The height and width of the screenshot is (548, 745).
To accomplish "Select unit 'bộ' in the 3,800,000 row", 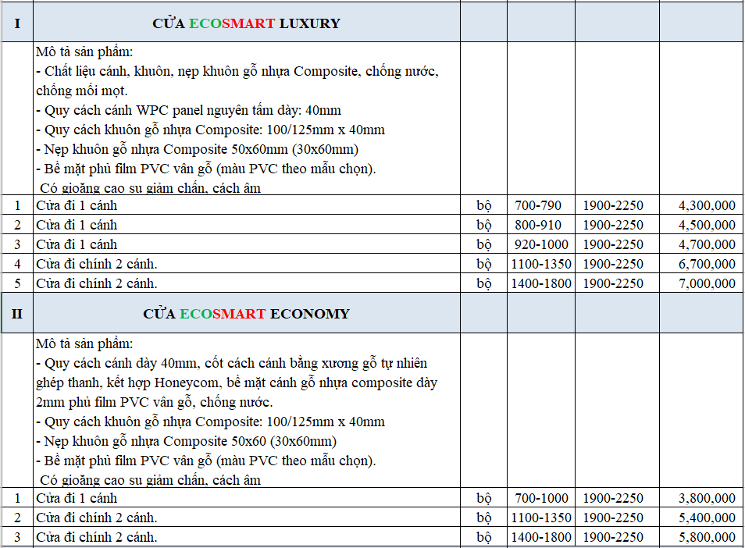I will coord(483,498).
